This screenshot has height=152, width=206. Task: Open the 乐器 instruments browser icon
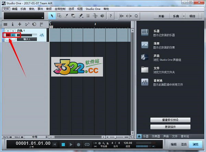click(x=145, y=33)
